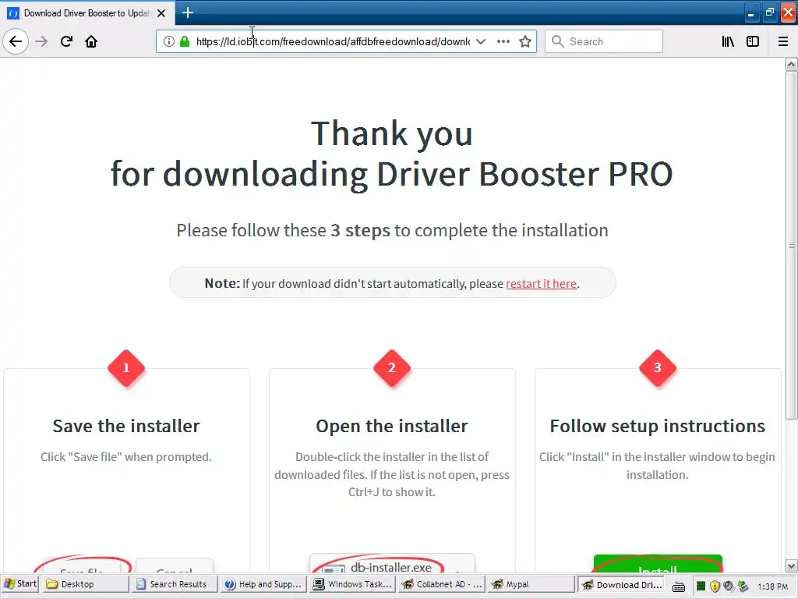Close the Download Driver Booster tab
The height and width of the screenshot is (599, 798).
161,13
